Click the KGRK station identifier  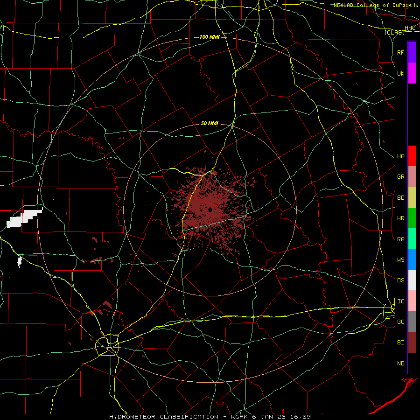[238, 417]
